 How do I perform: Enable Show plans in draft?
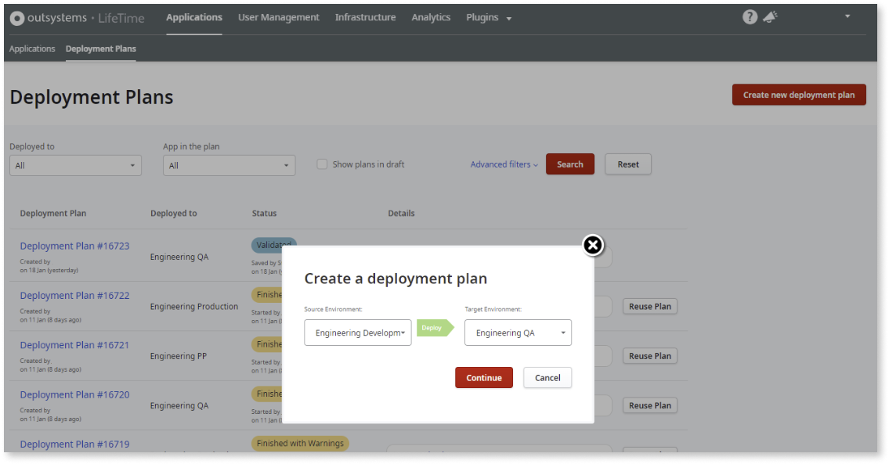[x=322, y=164]
